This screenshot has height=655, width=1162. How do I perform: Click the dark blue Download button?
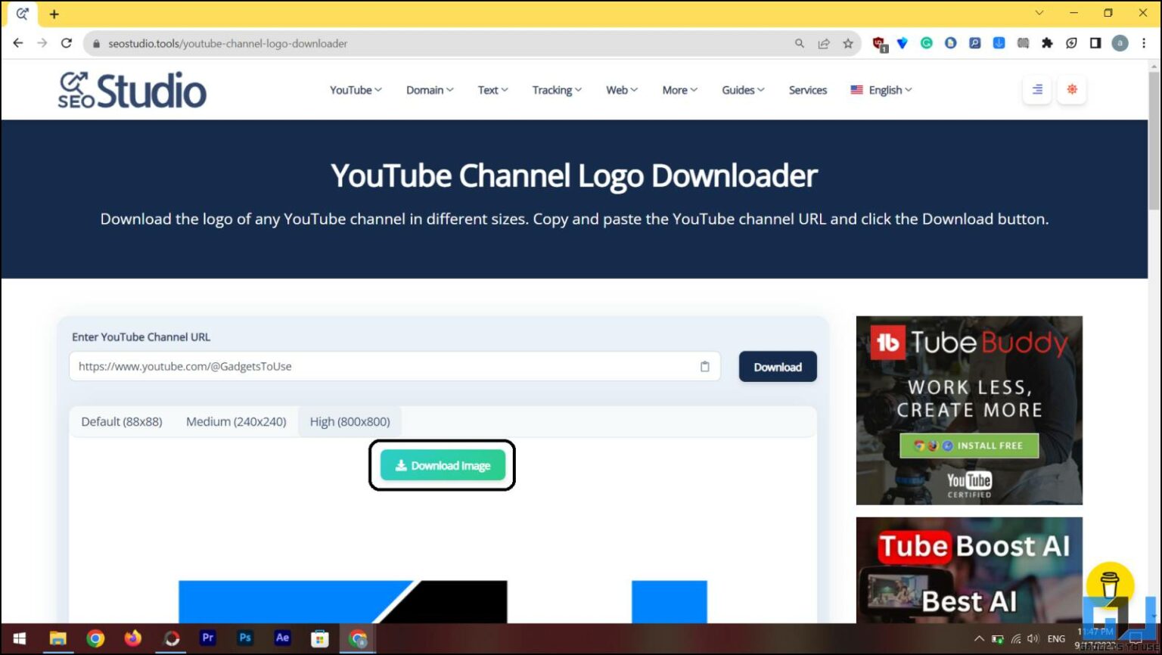[x=777, y=366]
